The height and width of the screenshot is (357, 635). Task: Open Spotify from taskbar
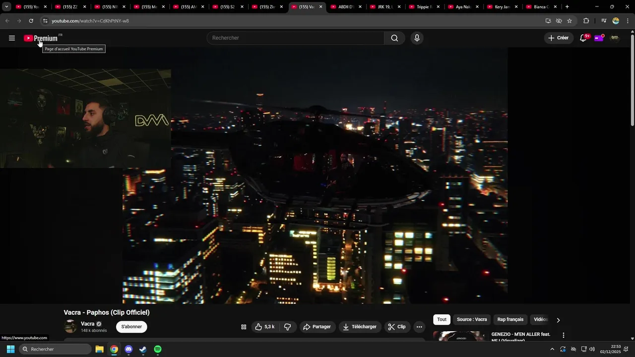click(158, 349)
